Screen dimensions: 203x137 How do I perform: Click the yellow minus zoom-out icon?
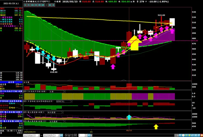click(x=186, y=135)
